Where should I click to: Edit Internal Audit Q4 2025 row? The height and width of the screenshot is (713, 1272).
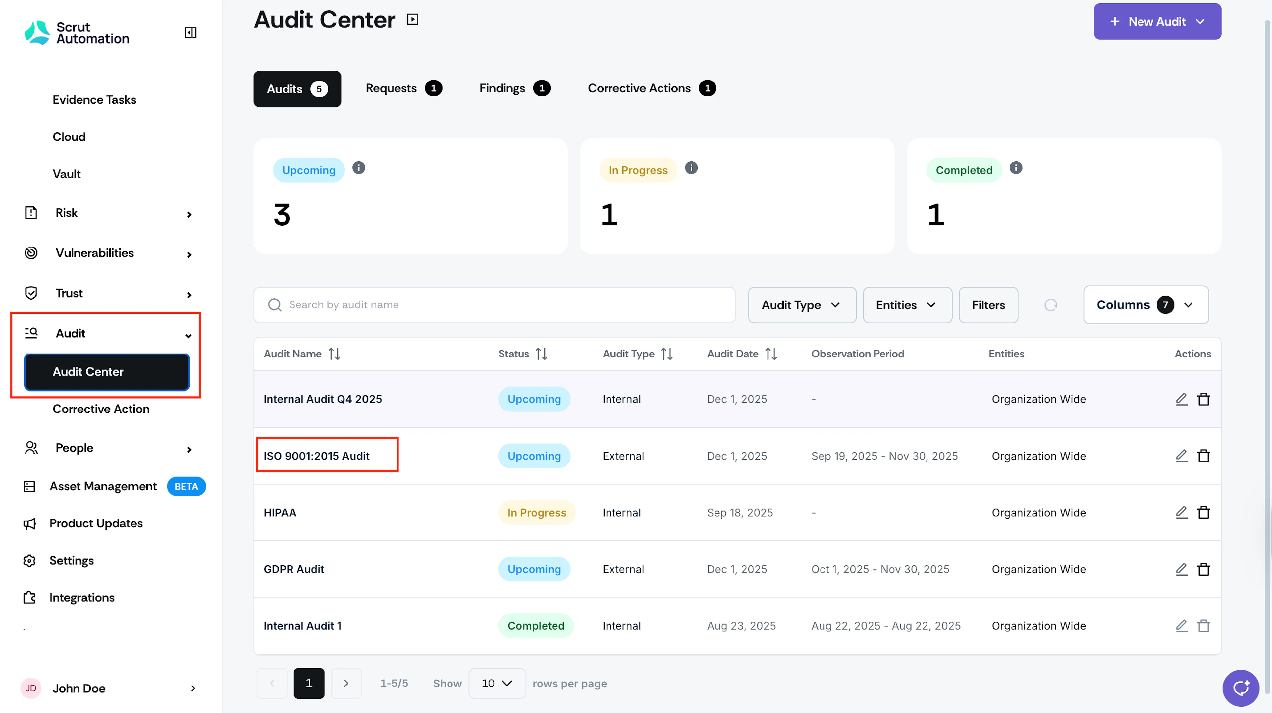pyautogui.click(x=1181, y=399)
